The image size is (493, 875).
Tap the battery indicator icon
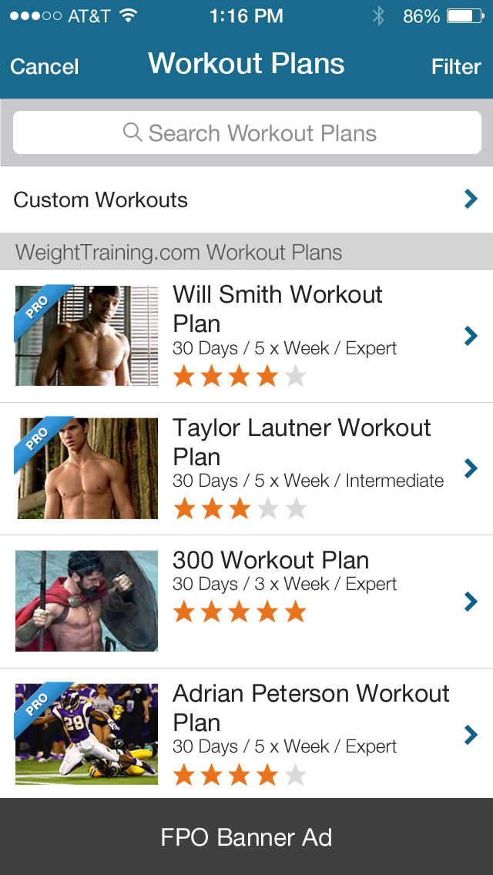coord(464,16)
